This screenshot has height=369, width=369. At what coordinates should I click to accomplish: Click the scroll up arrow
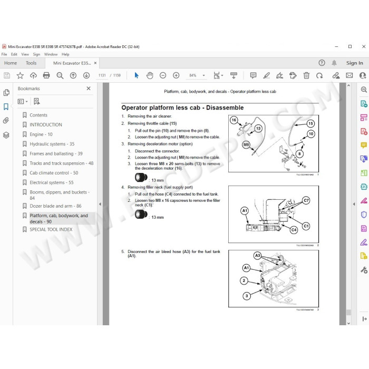(x=348, y=85)
